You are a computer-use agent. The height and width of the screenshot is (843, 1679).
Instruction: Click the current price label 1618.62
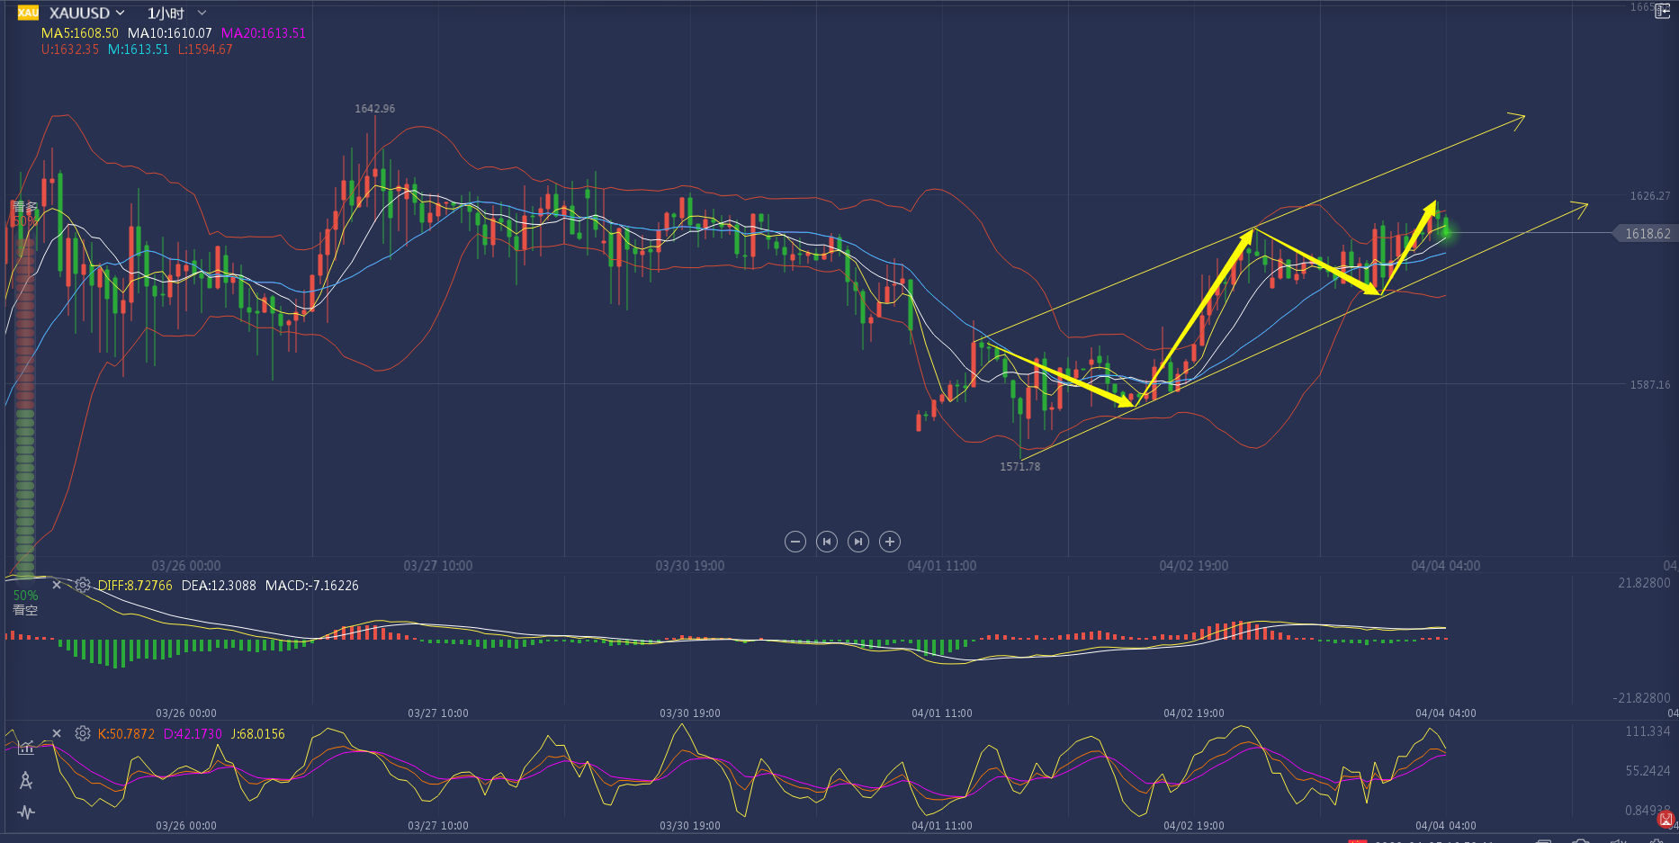pyautogui.click(x=1647, y=234)
